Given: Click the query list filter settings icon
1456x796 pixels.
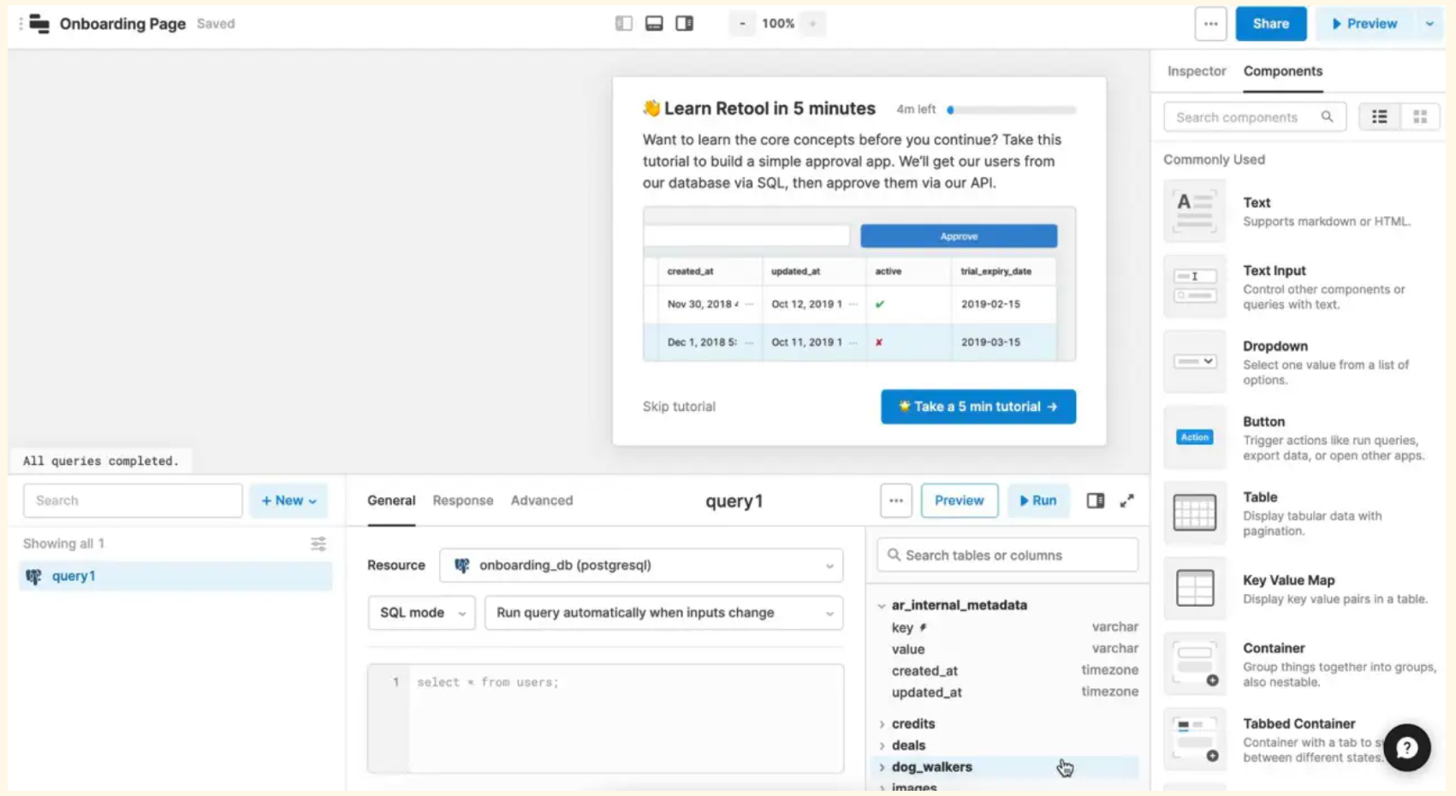Looking at the screenshot, I should [318, 544].
